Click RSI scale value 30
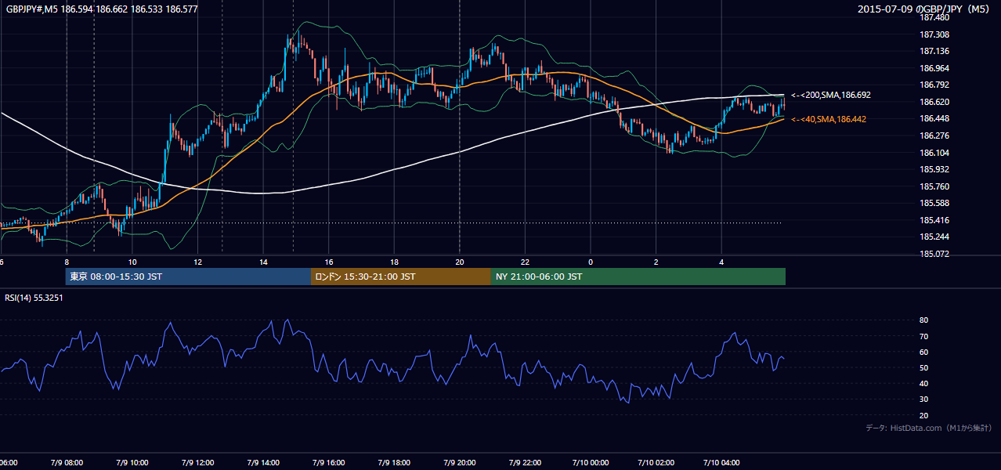The height and width of the screenshot is (470, 1001). [x=923, y=399]
